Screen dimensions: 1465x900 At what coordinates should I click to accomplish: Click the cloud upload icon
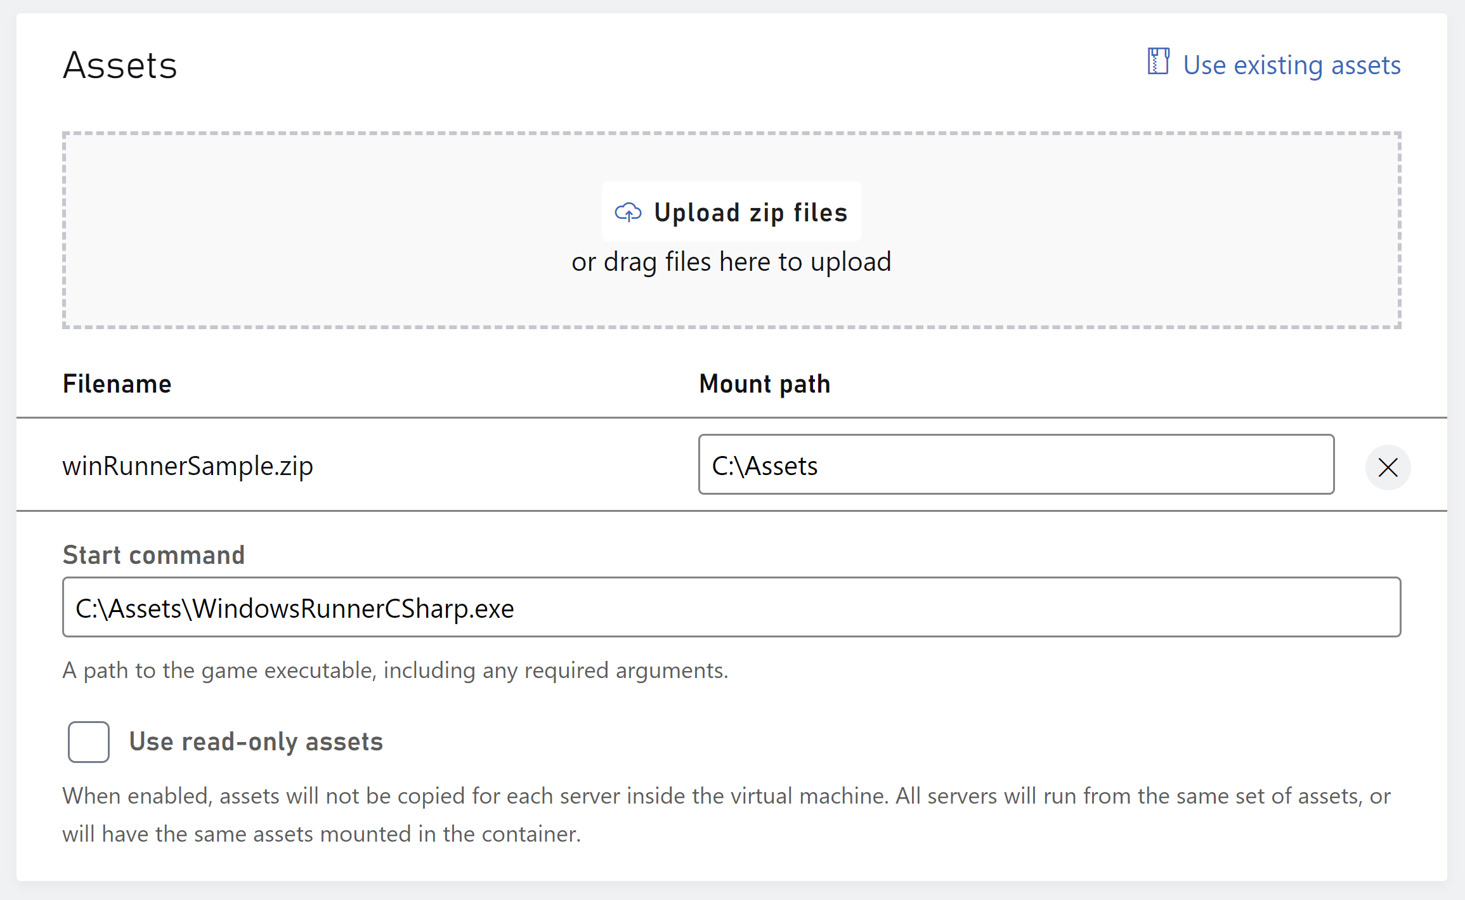(628, 212)
